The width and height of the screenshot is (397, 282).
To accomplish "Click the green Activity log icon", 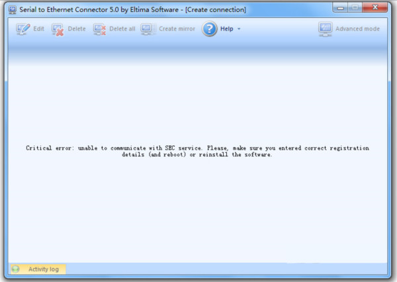I will [15, 269].
